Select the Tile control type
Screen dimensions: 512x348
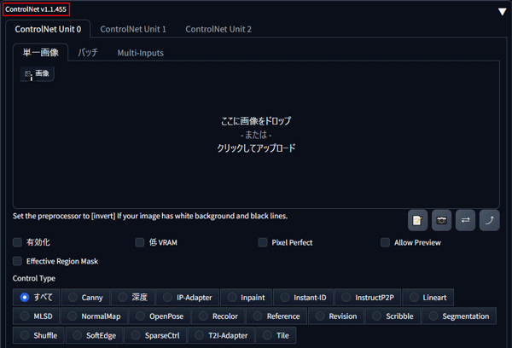tap(276, 335)
